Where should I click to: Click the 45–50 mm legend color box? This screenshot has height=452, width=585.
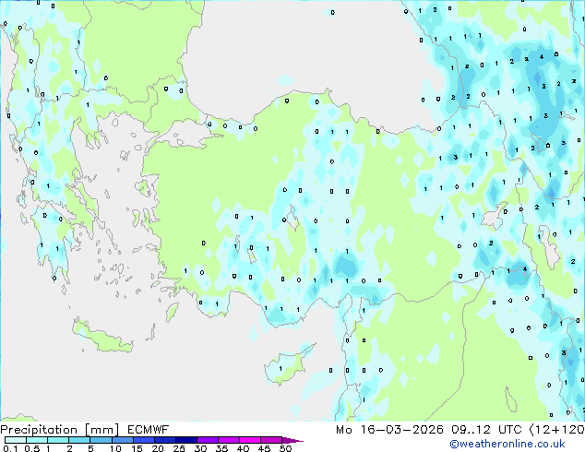point(271,440)
